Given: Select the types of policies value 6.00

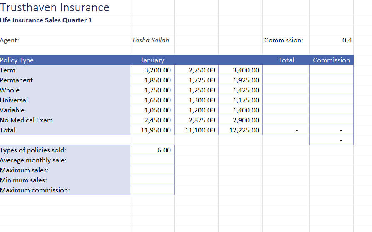Looking at the screenshot, I should point(152,150).
